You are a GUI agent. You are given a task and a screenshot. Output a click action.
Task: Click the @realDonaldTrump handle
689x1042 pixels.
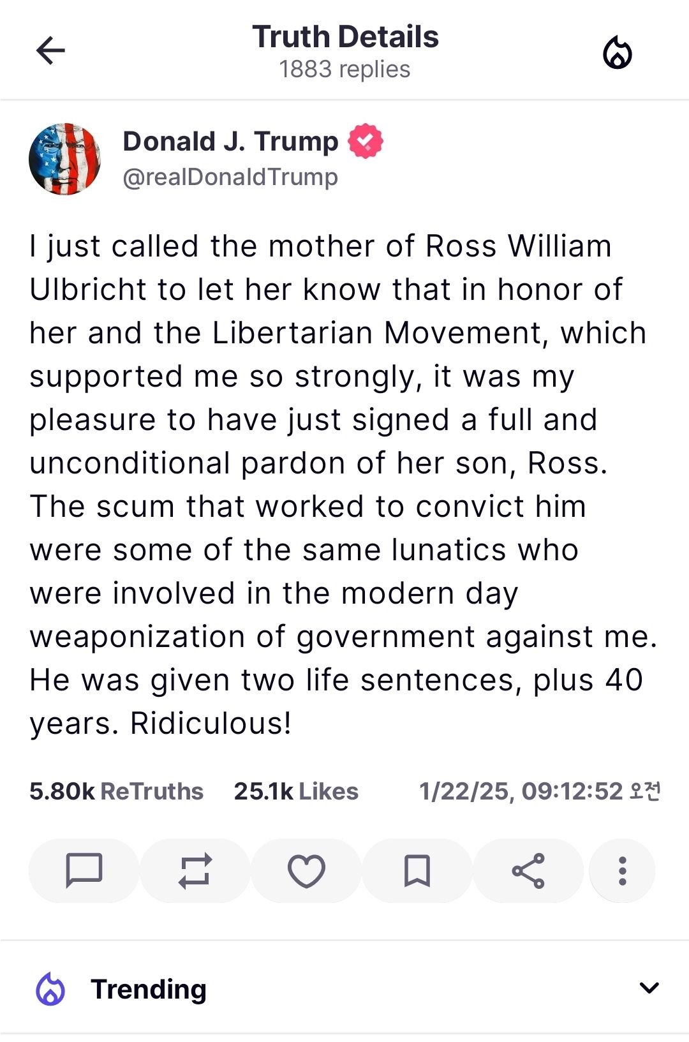(230, 177)
